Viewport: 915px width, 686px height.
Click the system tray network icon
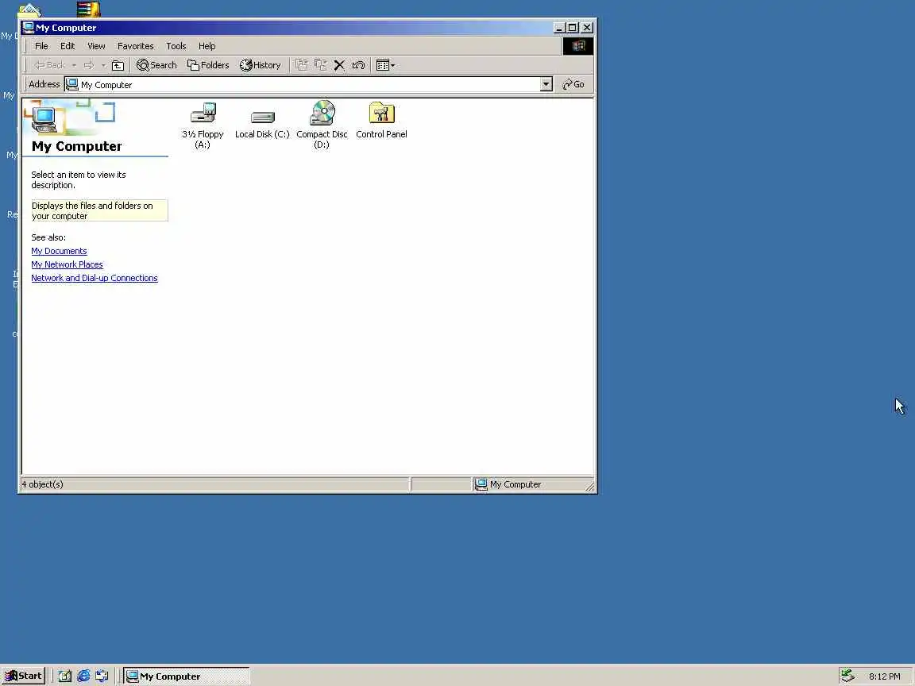pyautogui.click(x=848, y=676)
